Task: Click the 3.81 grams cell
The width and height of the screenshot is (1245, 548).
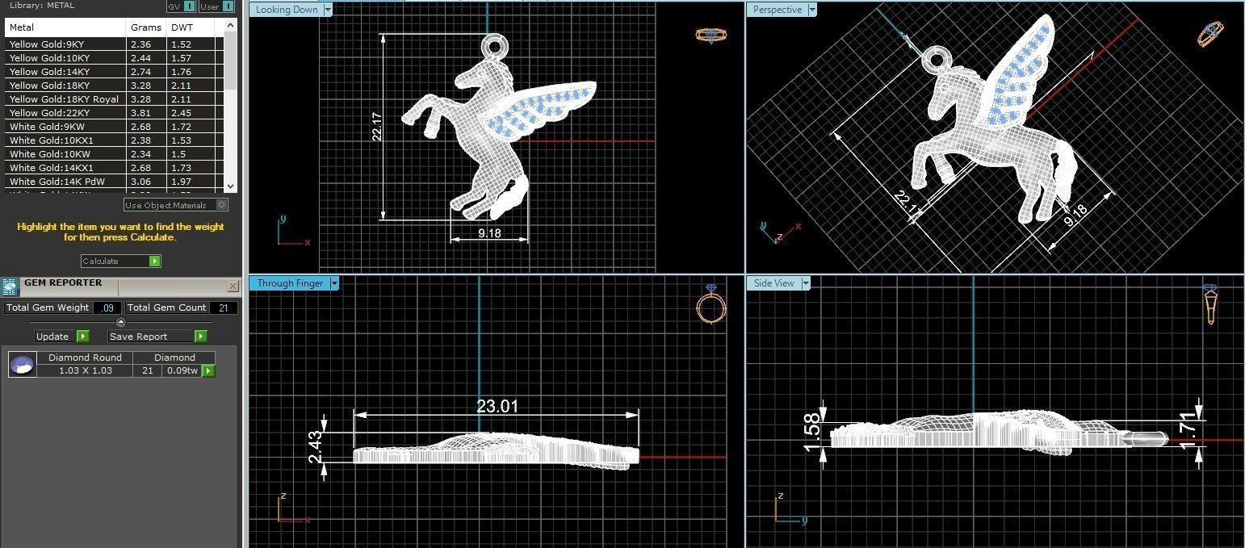Action: point(146,113)
